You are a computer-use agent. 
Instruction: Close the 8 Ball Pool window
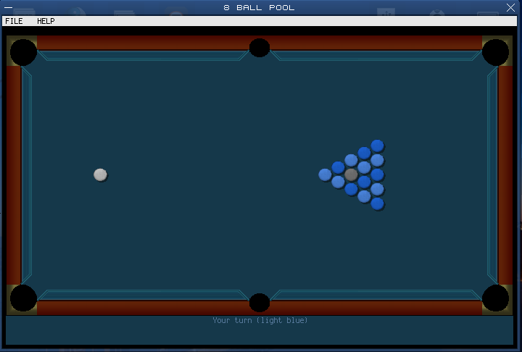point(510,7)
